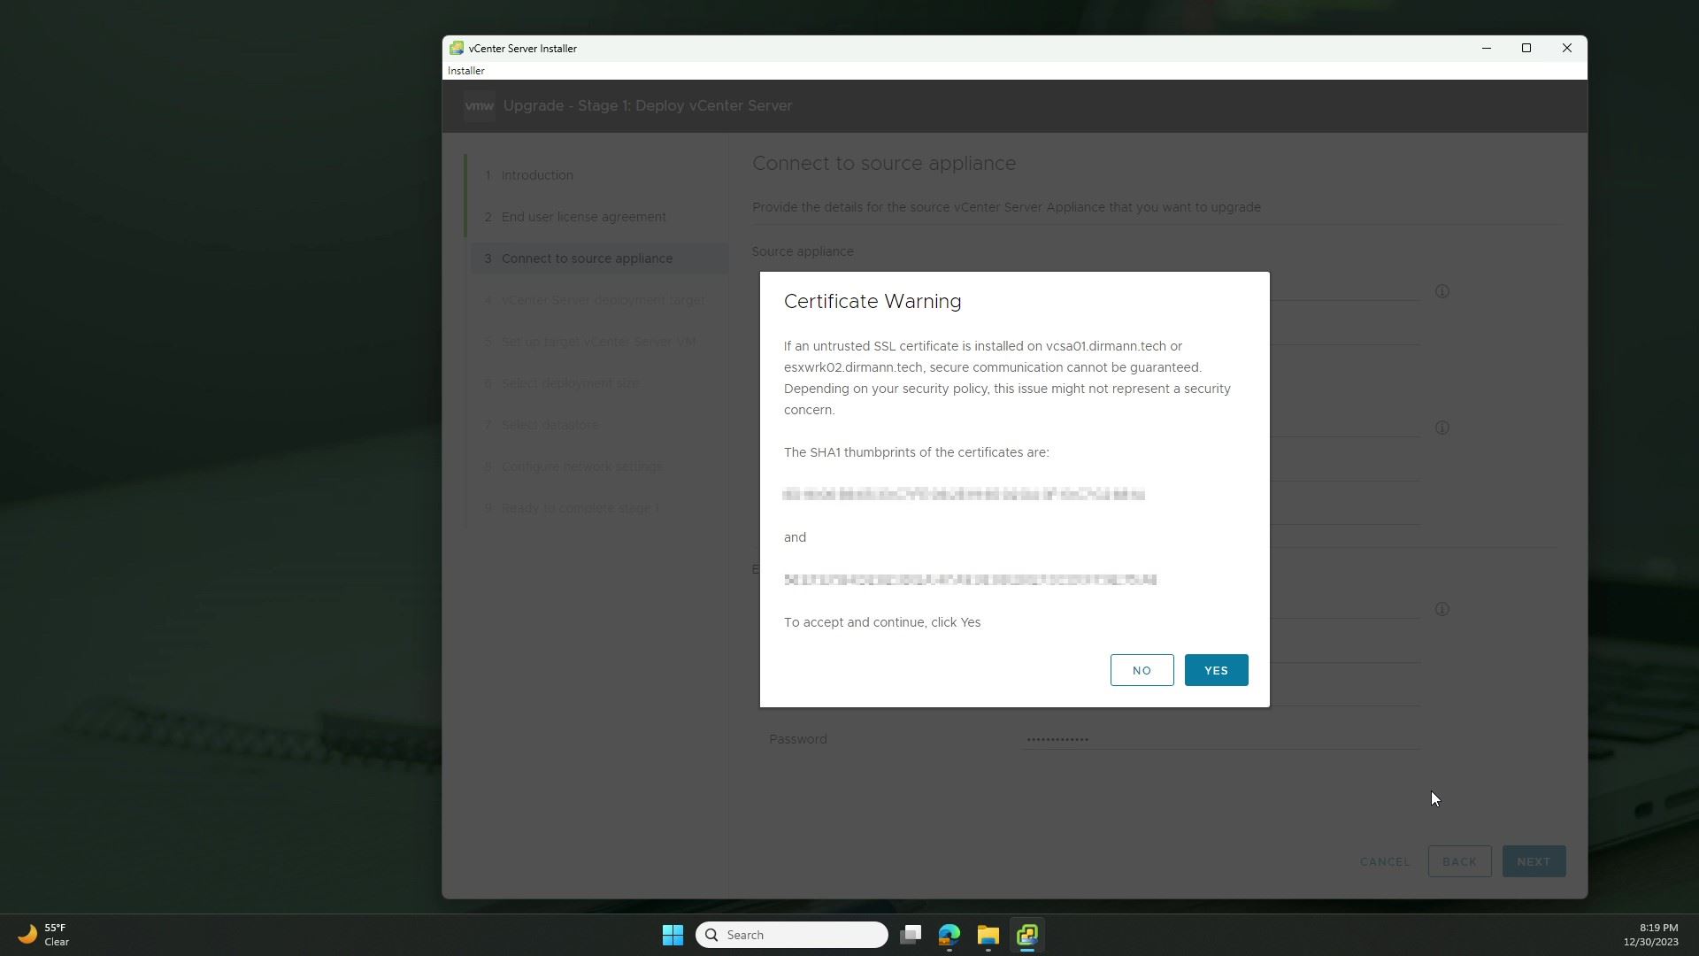
Task: Click the taskbar Search box
Action: [792, 935]
